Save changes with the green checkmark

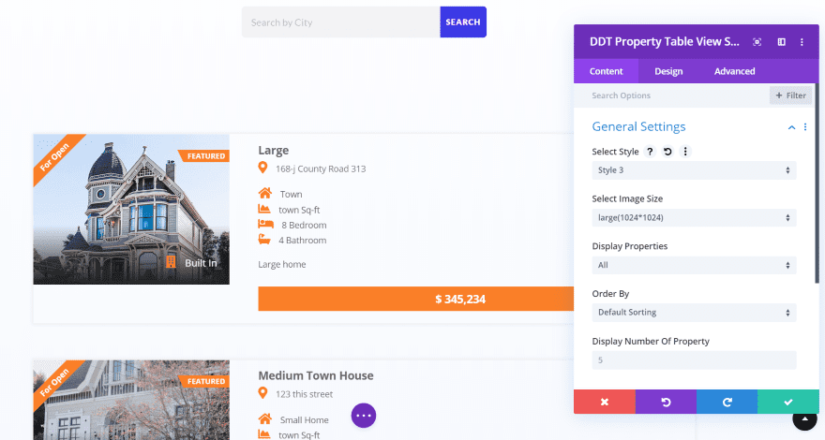(788, 402)
